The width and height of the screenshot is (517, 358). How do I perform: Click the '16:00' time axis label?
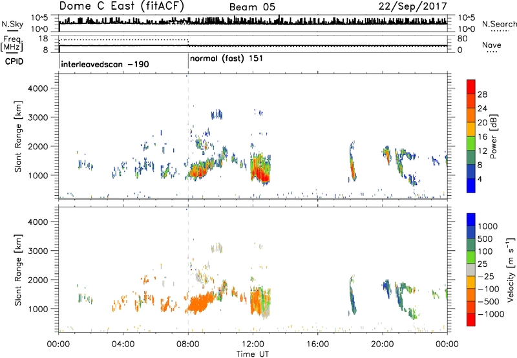click(317, 344)
